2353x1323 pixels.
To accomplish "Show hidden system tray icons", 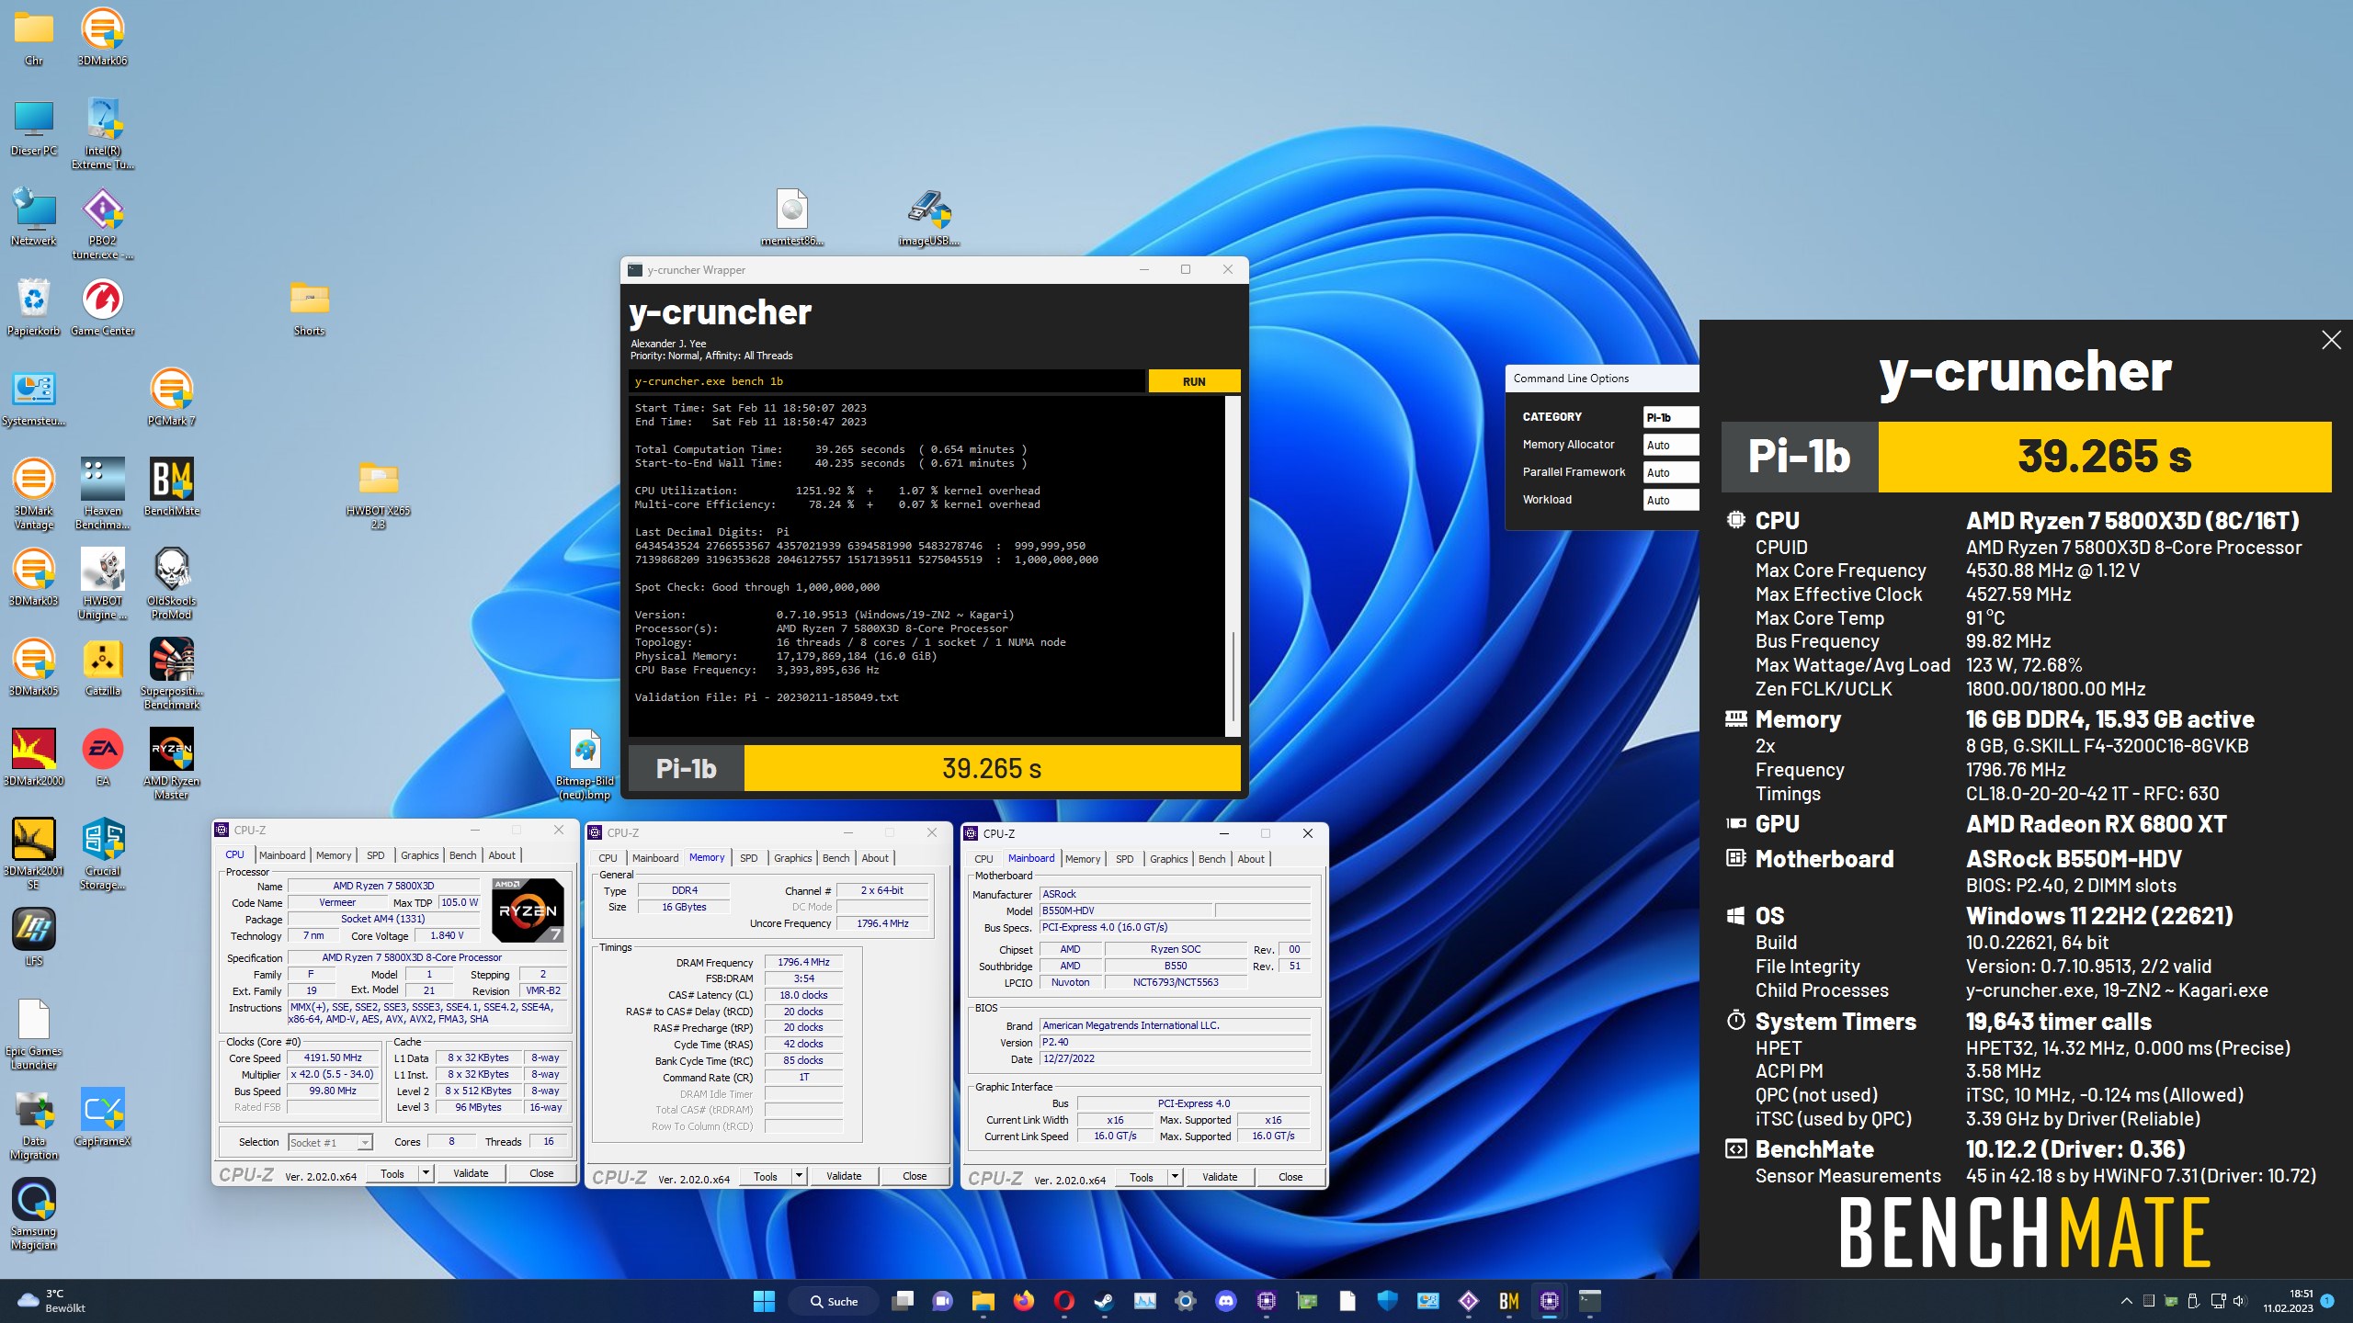I will (x=2126, y=1301).
